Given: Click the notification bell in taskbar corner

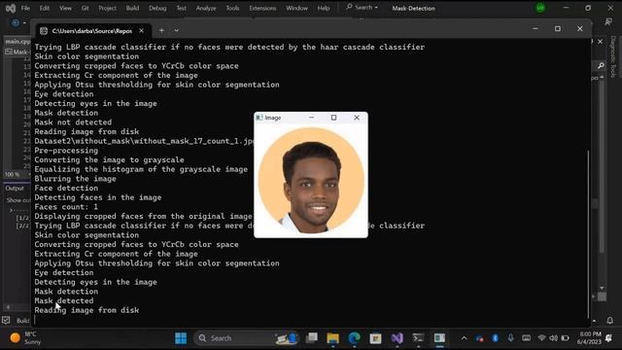Looking at the screenshot, I should pos(609,338).
